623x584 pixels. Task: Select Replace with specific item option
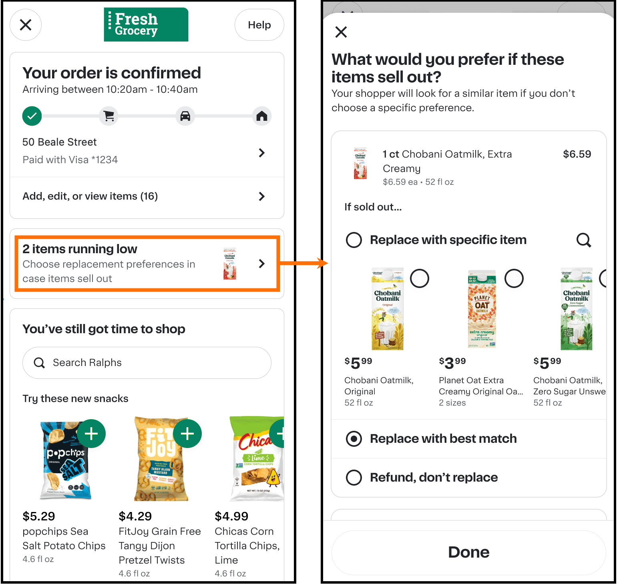pyautogui.click(x=354, y=240)
